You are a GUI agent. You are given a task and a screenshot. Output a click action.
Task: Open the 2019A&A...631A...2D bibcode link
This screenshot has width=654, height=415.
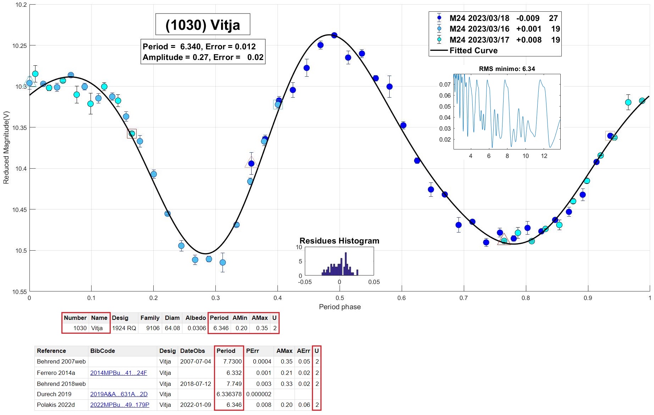click(119, 394)
